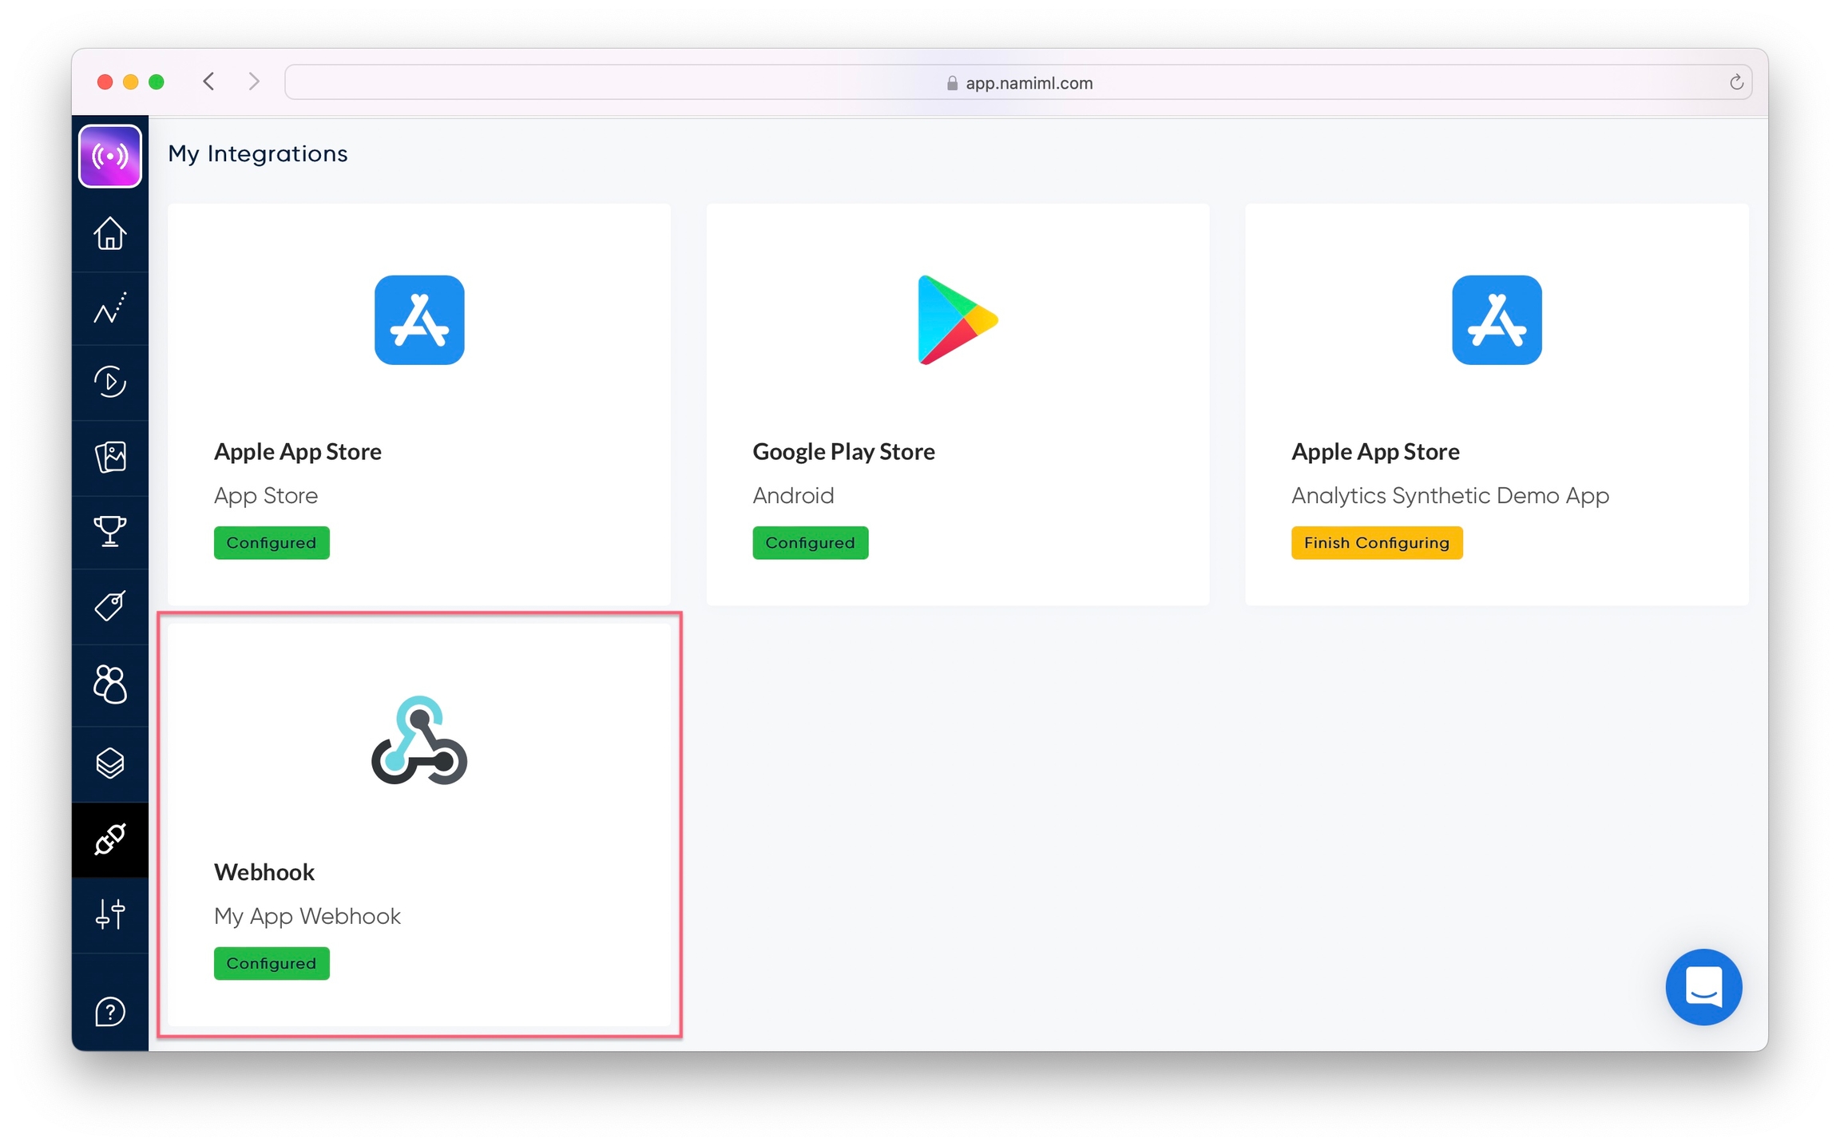Select the Integrations plug icon
The image size is (1840, 1146).
point(110,839)
